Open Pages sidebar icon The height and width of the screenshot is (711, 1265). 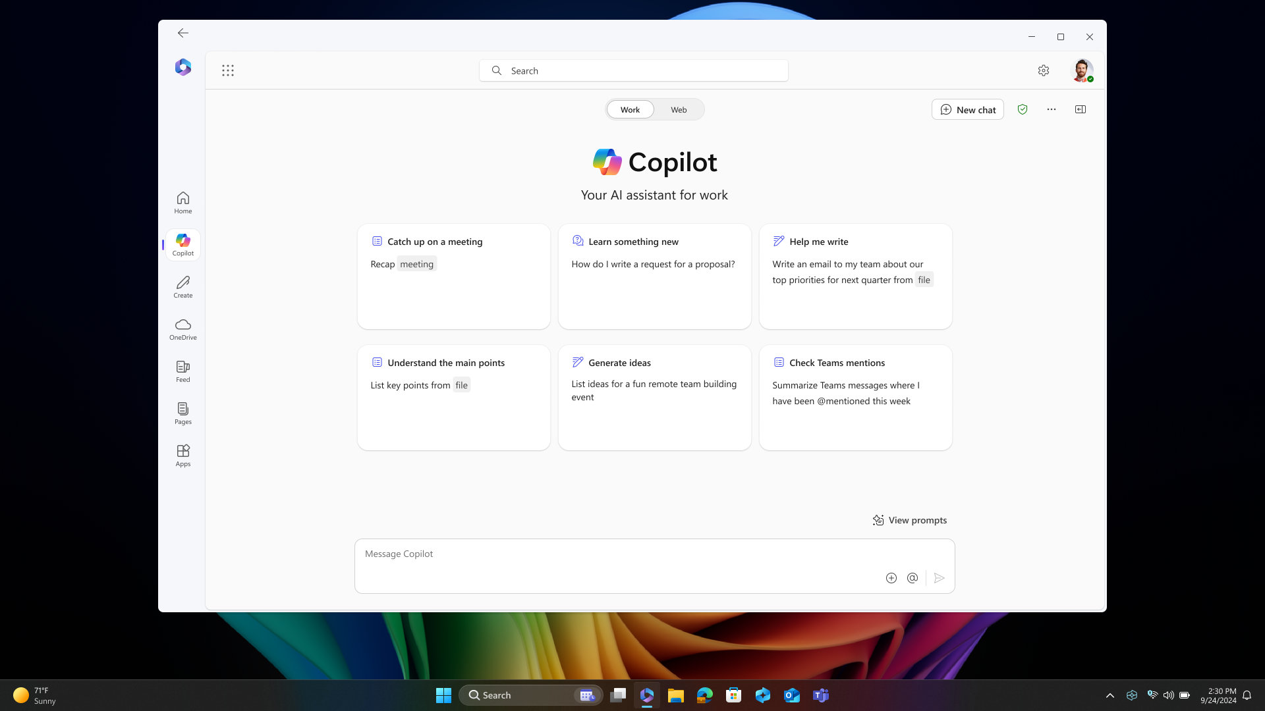pyautogui.click(x=183, y=413)
